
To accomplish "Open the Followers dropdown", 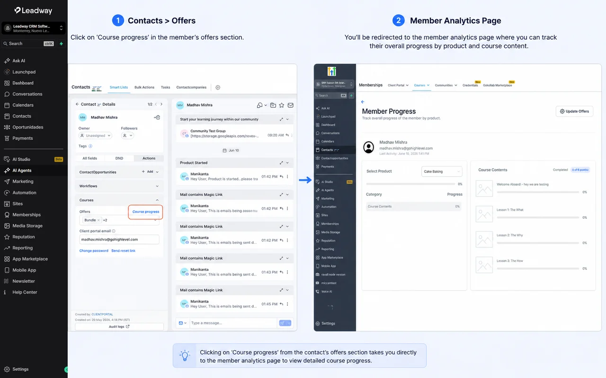I will [x=128, y=136].
